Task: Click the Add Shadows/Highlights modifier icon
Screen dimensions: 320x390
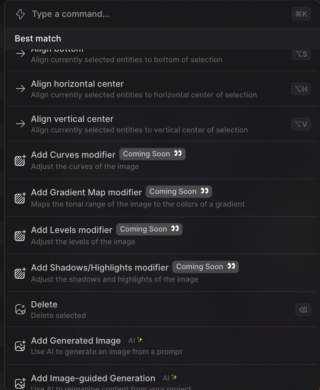Action: [20, 273]
